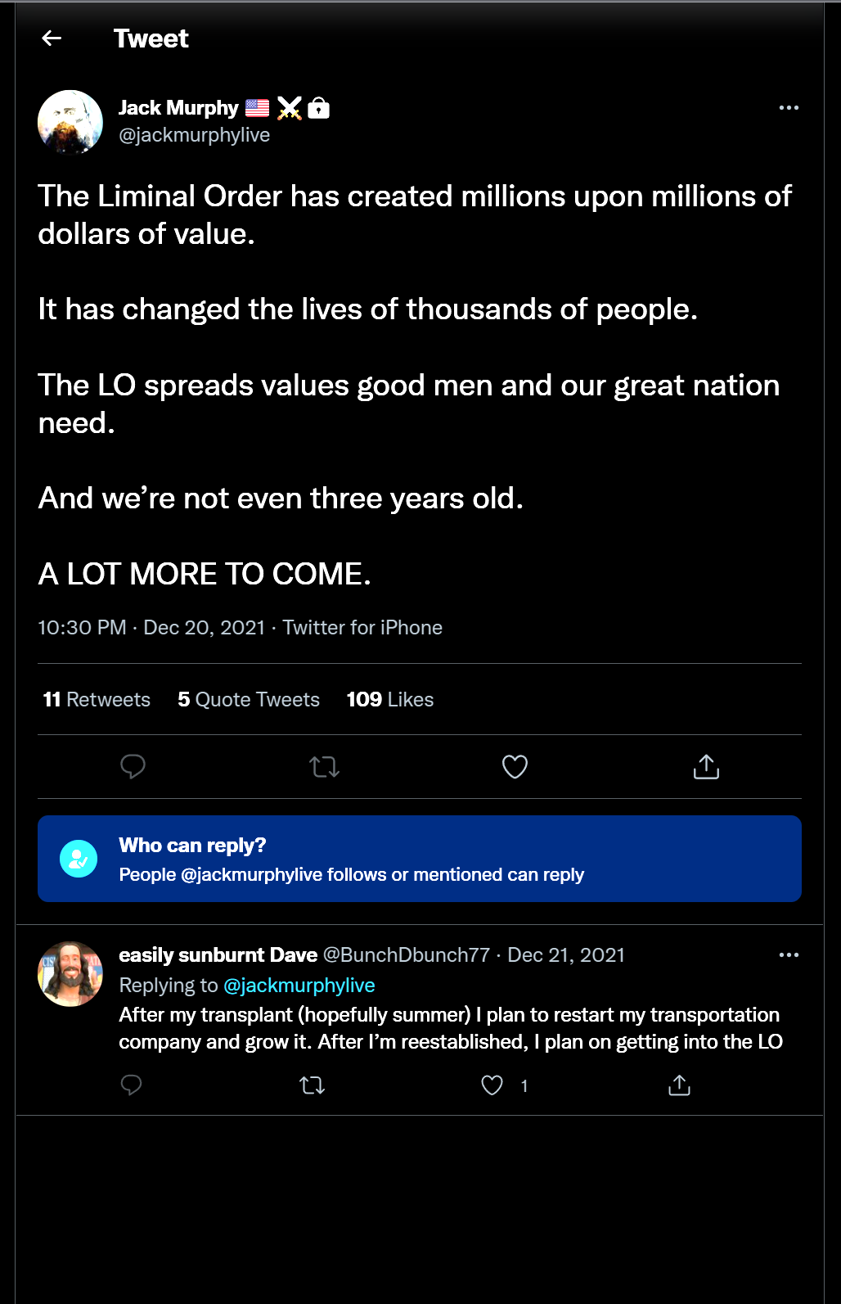Reply to the main tweet

[133, 767]
